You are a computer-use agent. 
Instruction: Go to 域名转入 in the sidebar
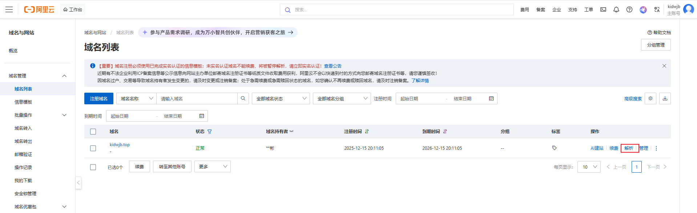click(23, 128)
